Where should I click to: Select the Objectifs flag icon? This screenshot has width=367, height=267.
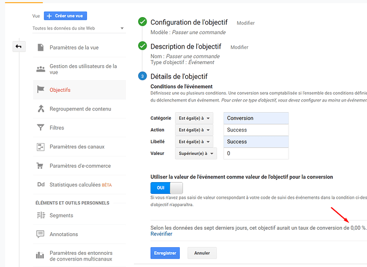click(x=41, y=90)
